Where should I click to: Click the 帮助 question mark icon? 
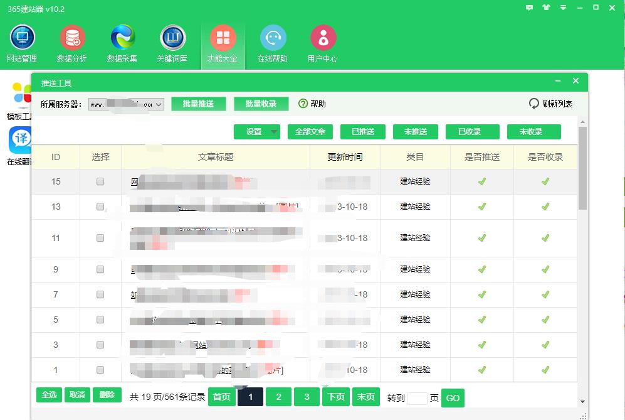[x=303, y=104]
